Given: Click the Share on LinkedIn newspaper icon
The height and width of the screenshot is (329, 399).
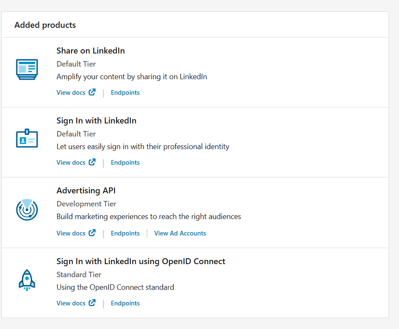Looking at the screenshot, I should tap(27, 70).
